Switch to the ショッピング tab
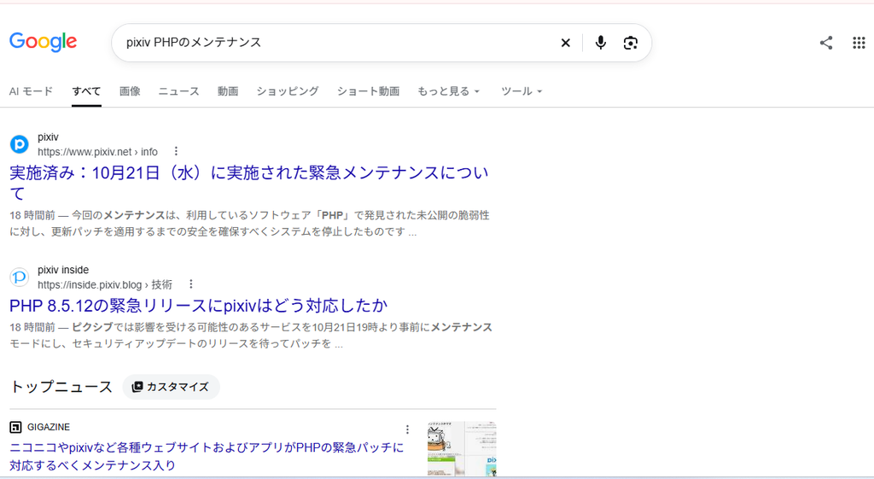This screenshot has height=479, width=874. click(288, 91)
